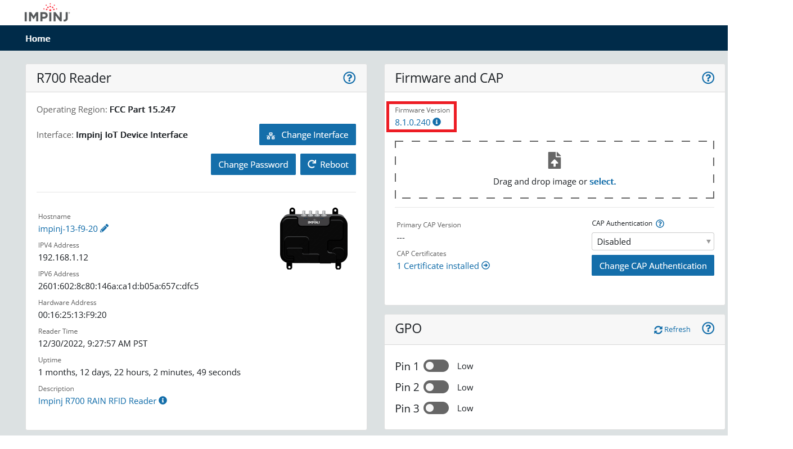Click the arrow icon beside Certificate installed
The height and width of the screenshot is (449, 793).
pyautogui.click(x=486, y=265)
